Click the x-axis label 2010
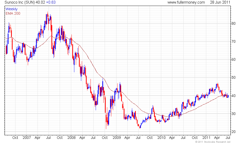252x144 pixels. pos(161,138)
